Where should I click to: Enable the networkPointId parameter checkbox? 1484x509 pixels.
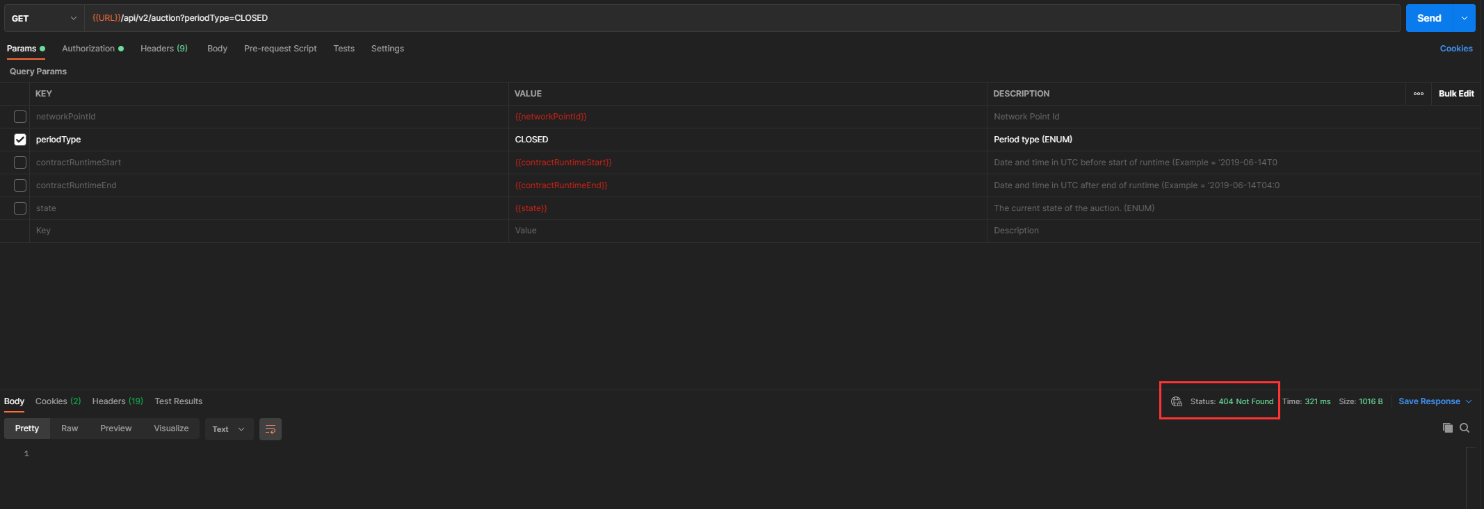click(20, 117)
